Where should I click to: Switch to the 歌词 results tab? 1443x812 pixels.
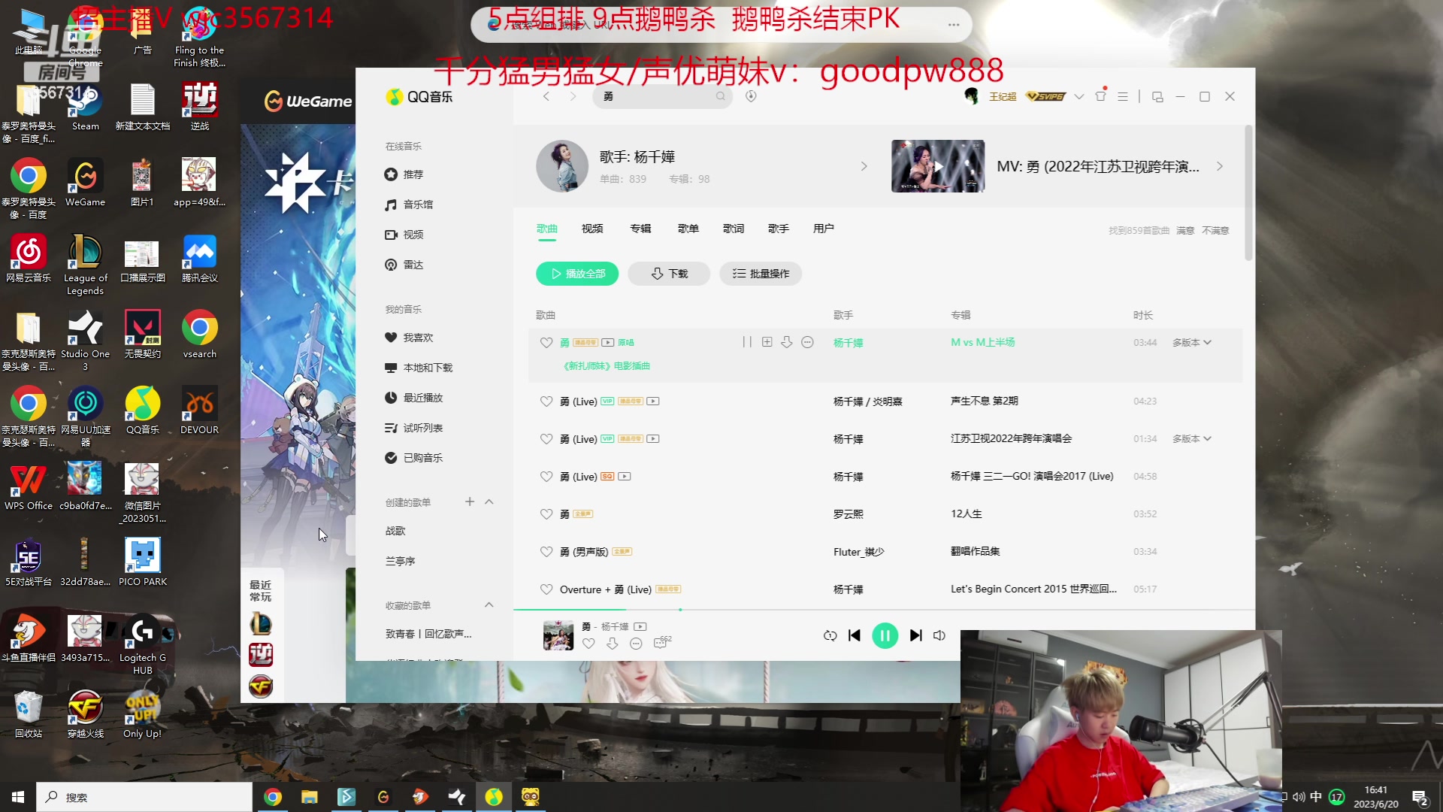pyautogui.click(x=734, y=228)
